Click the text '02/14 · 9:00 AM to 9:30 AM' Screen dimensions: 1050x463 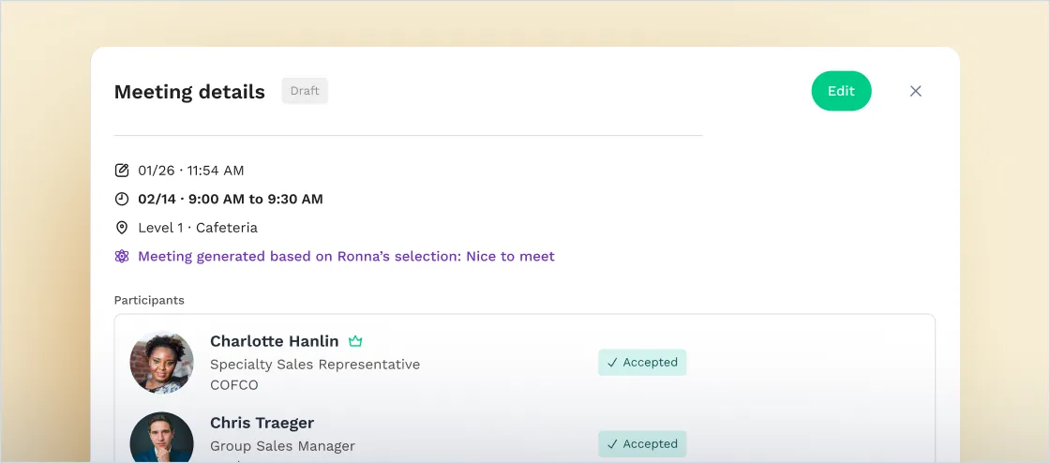tap(231, 199)
